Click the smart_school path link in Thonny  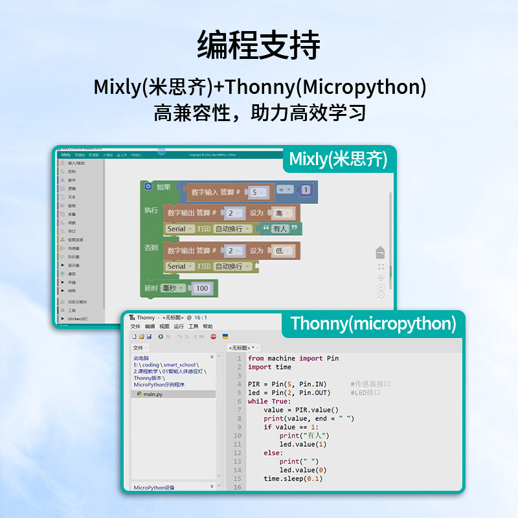(179, 365)
